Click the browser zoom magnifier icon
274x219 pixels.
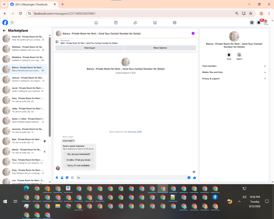click(x=237, y=13)
